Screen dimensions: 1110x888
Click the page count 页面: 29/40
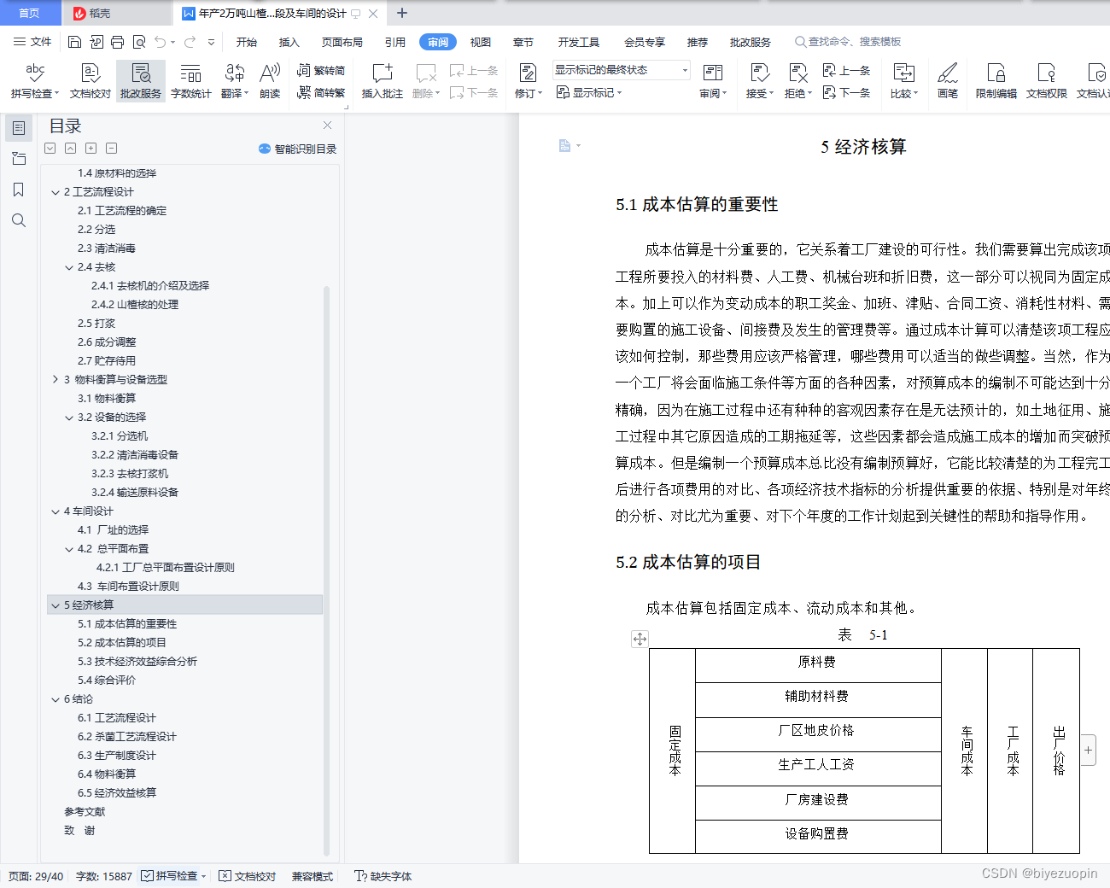[36, 876]
